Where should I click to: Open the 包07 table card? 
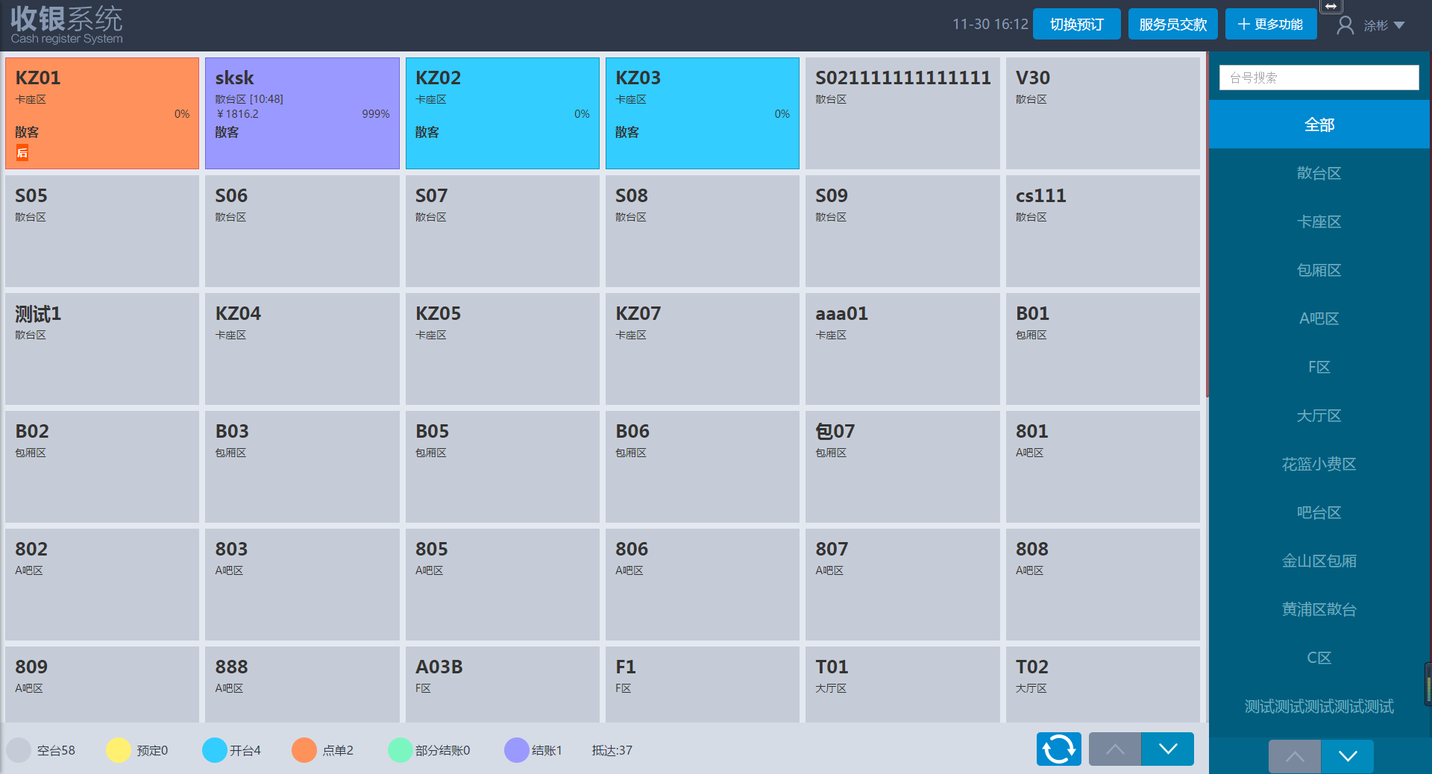pos(902,467)
